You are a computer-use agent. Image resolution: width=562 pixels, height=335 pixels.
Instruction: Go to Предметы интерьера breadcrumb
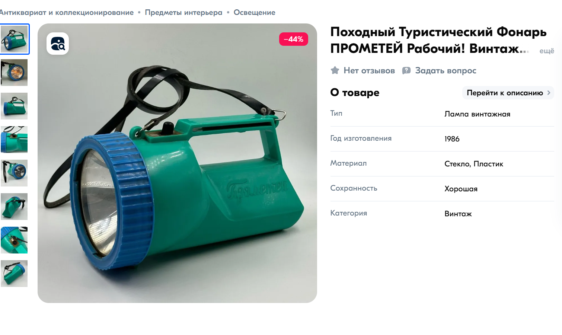click(x=183, y=12)
